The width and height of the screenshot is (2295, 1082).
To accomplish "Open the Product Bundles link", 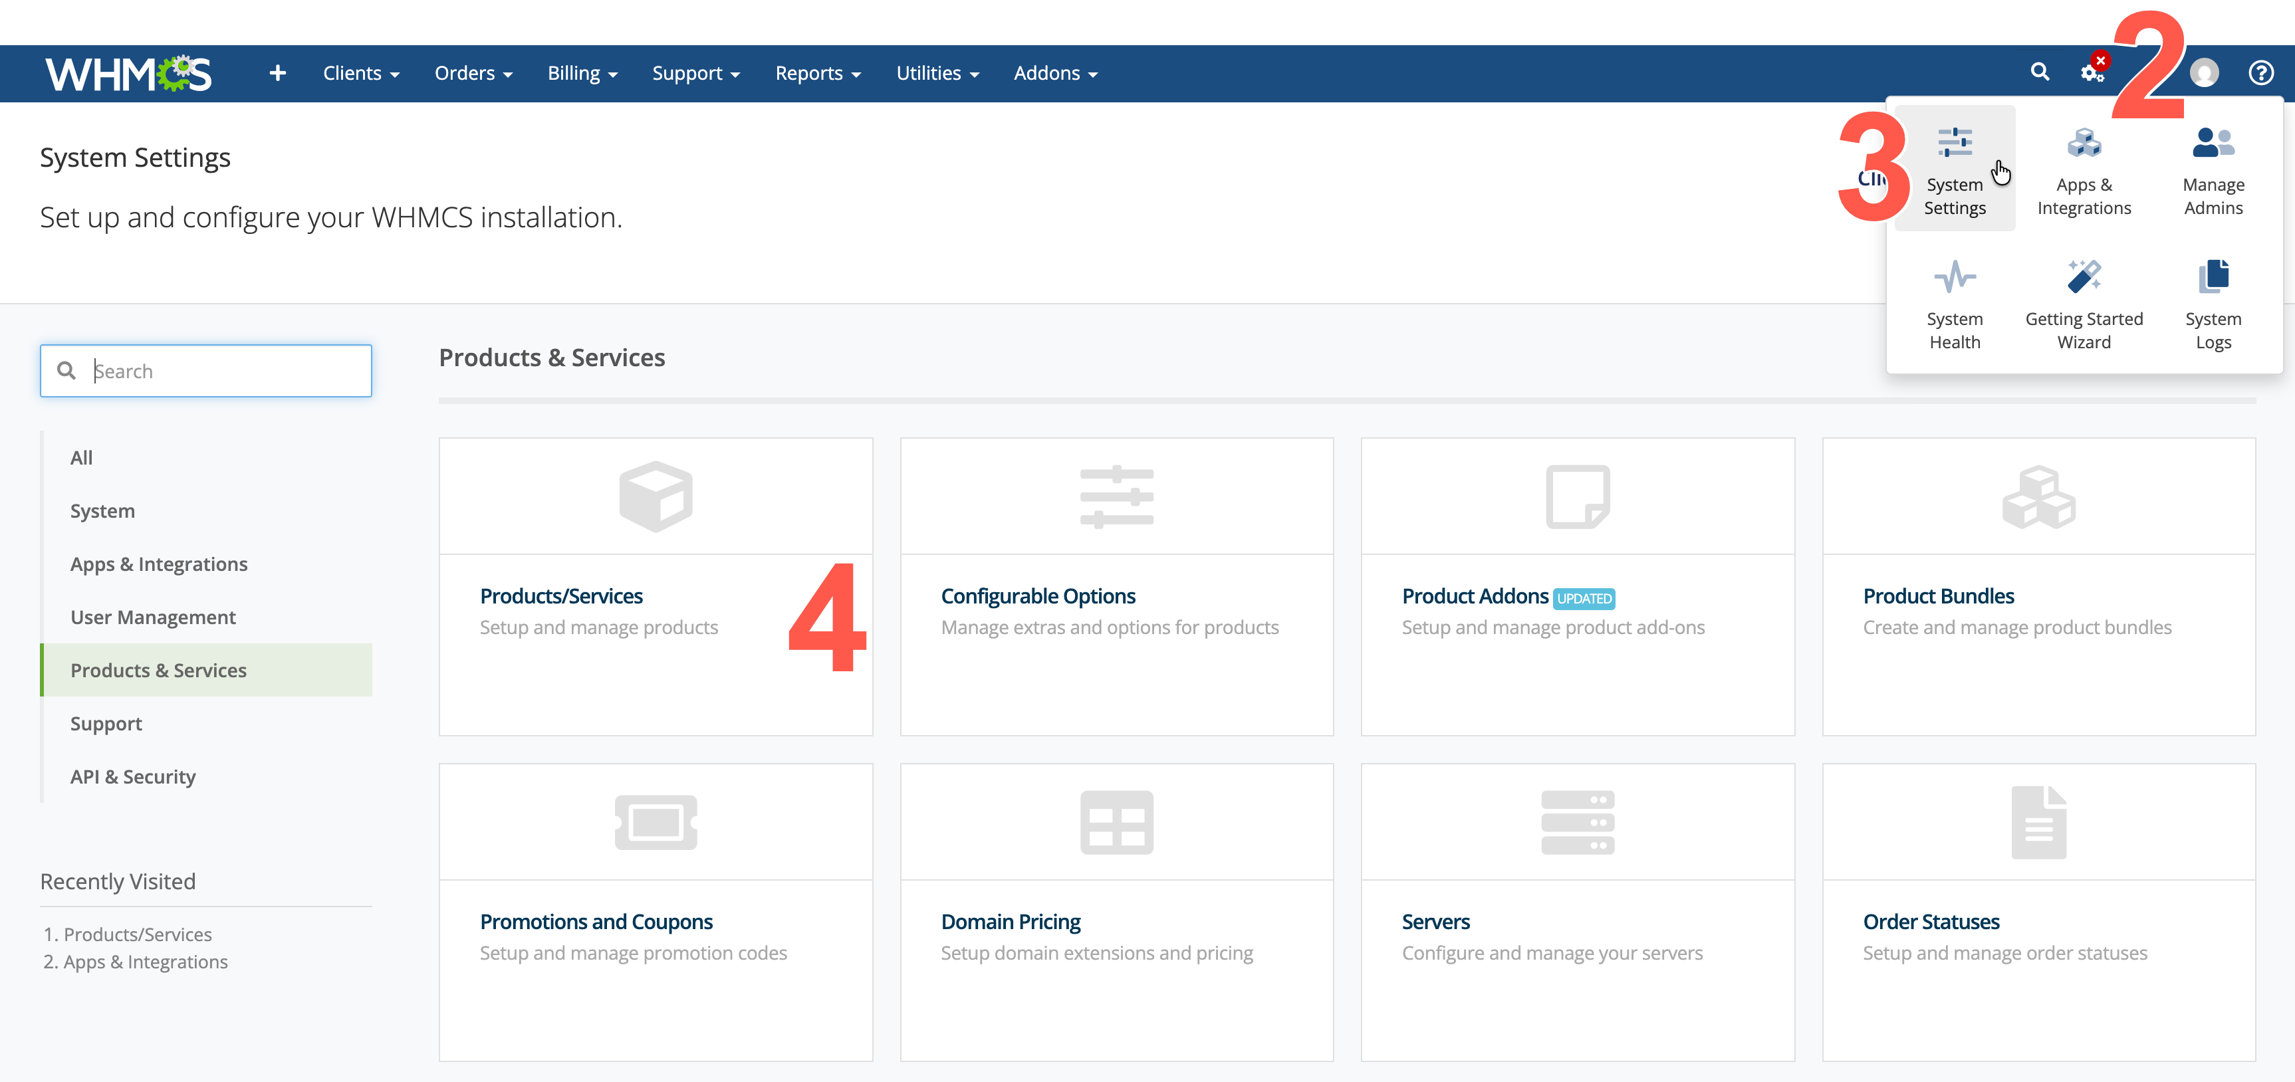I will click(x=1939, y=595).
